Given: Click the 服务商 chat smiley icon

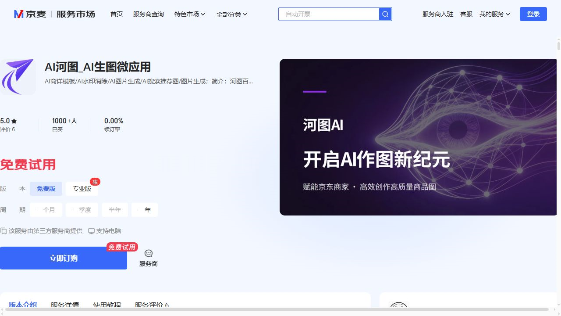Looking at the screenshot, I should pyautogui.click(x=149, y=253).
